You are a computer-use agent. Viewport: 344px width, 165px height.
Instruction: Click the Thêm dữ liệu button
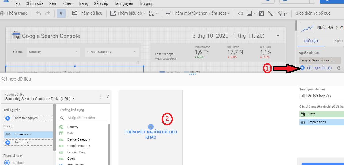pyautogui.click(x=87, y=13)
